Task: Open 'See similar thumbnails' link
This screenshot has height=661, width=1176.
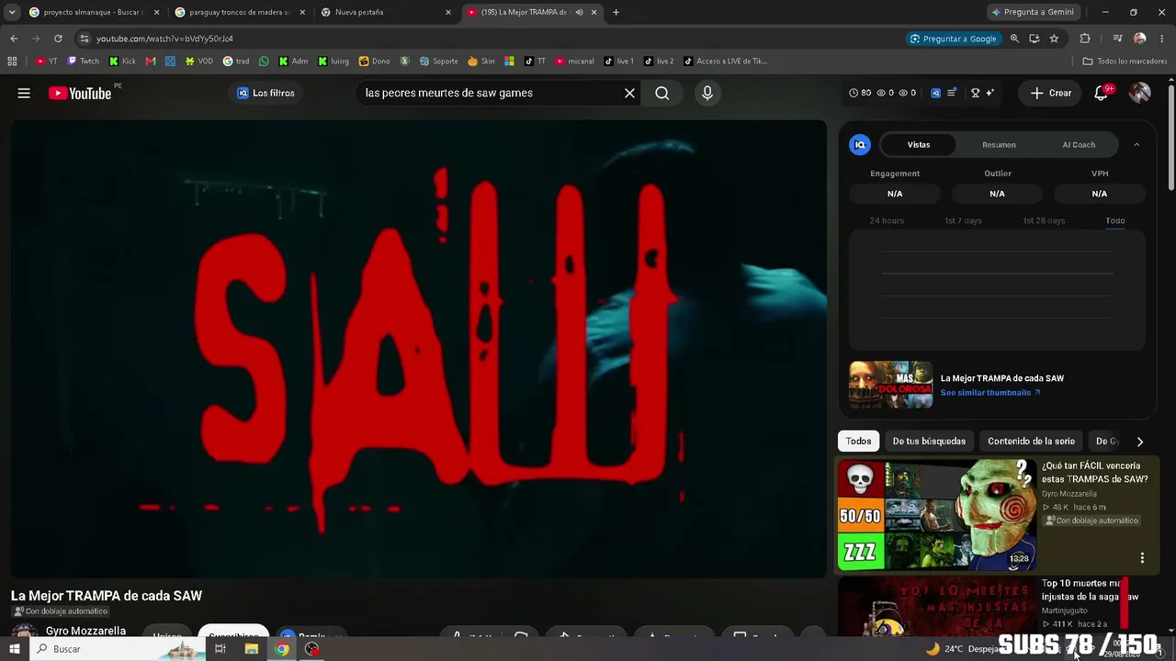Action: coord(990,392)
